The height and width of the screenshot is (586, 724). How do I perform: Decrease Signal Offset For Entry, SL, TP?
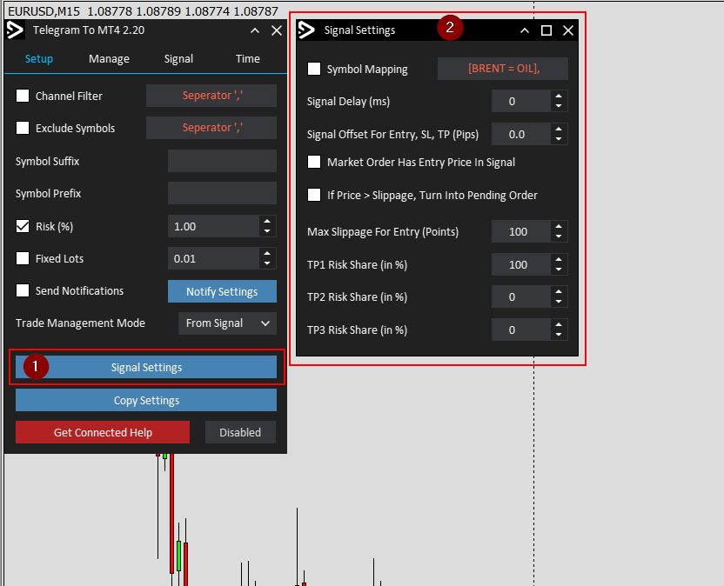[x=559, y=140]
